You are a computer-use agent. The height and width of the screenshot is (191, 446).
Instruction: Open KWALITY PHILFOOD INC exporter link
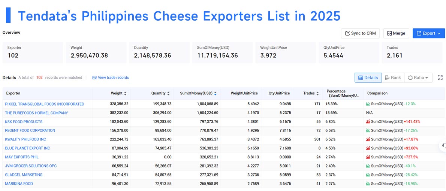25,139
